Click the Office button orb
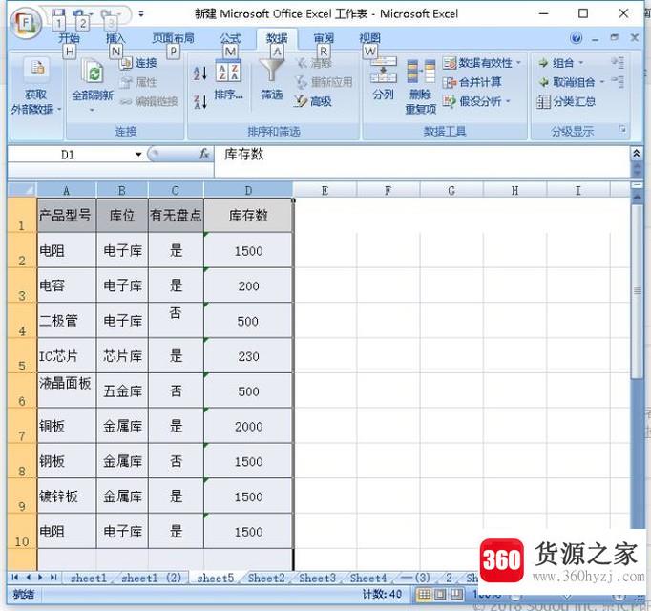The width and height of the screenshot is (651, 611). pyautogui.click(x=26, y=22)
